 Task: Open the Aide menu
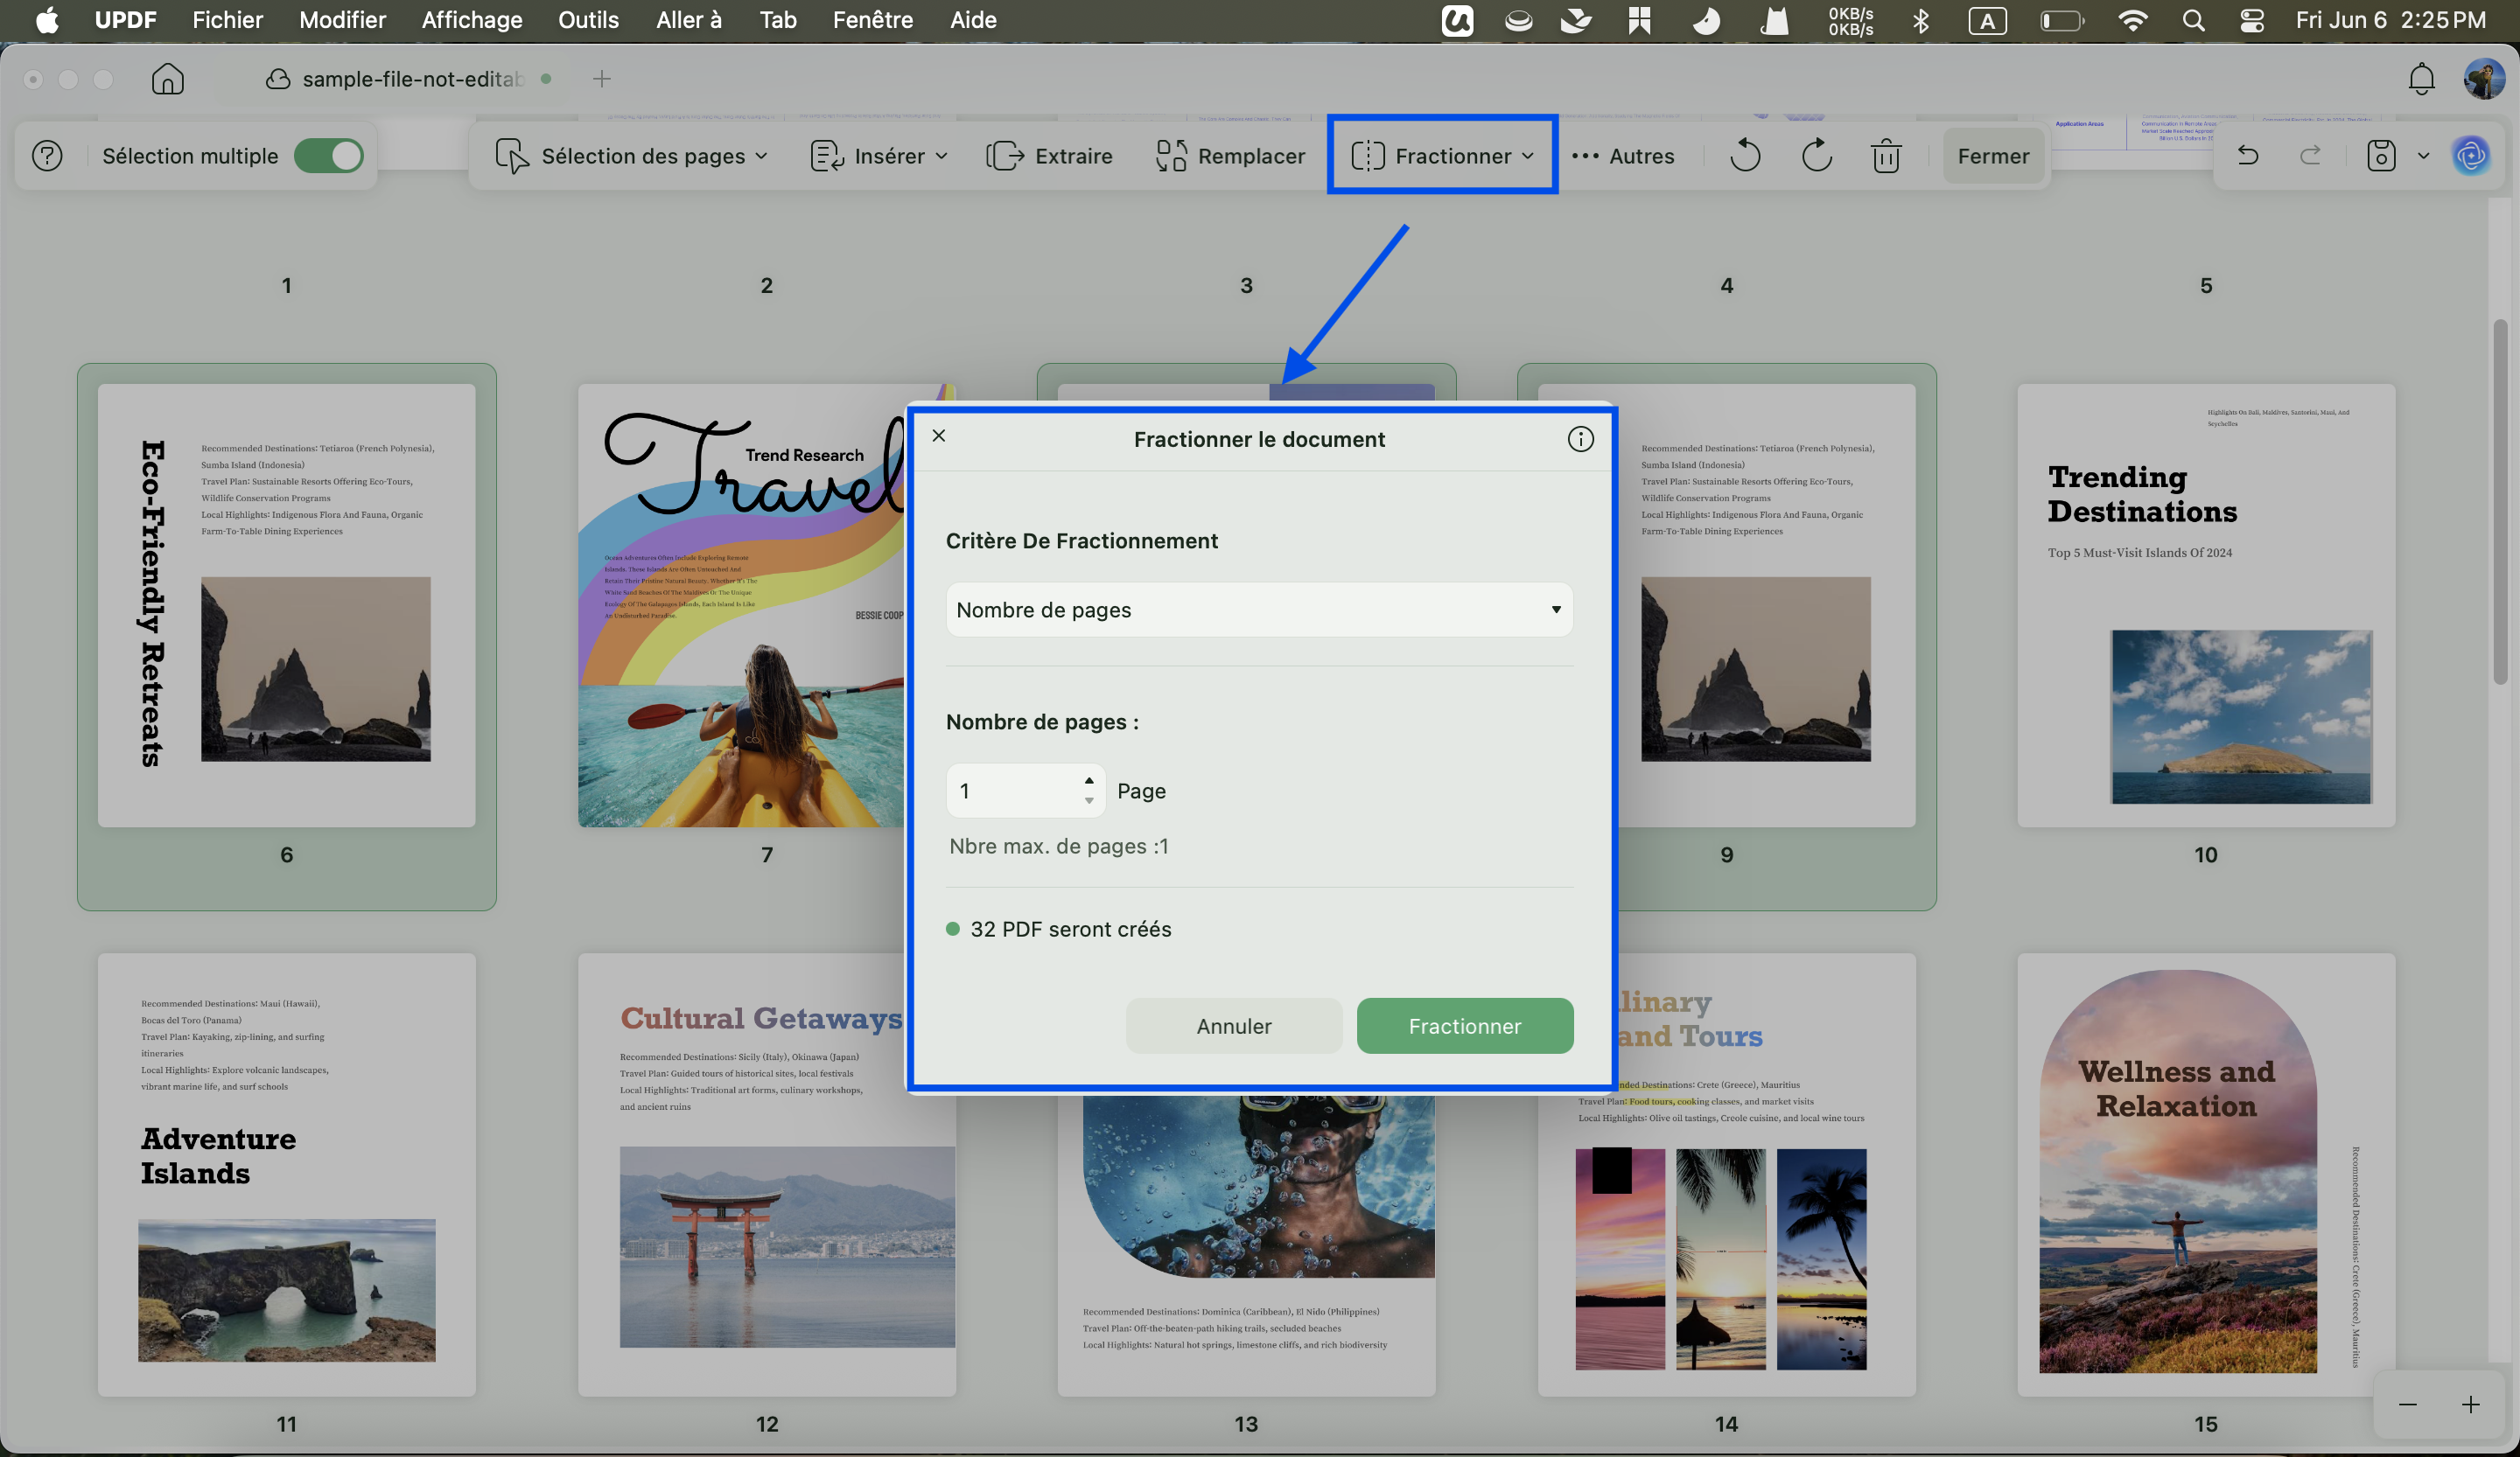click(x=972, y=20)
